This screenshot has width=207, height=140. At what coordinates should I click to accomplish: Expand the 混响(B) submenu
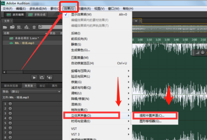pyautogui.click(x=97, y=104)
